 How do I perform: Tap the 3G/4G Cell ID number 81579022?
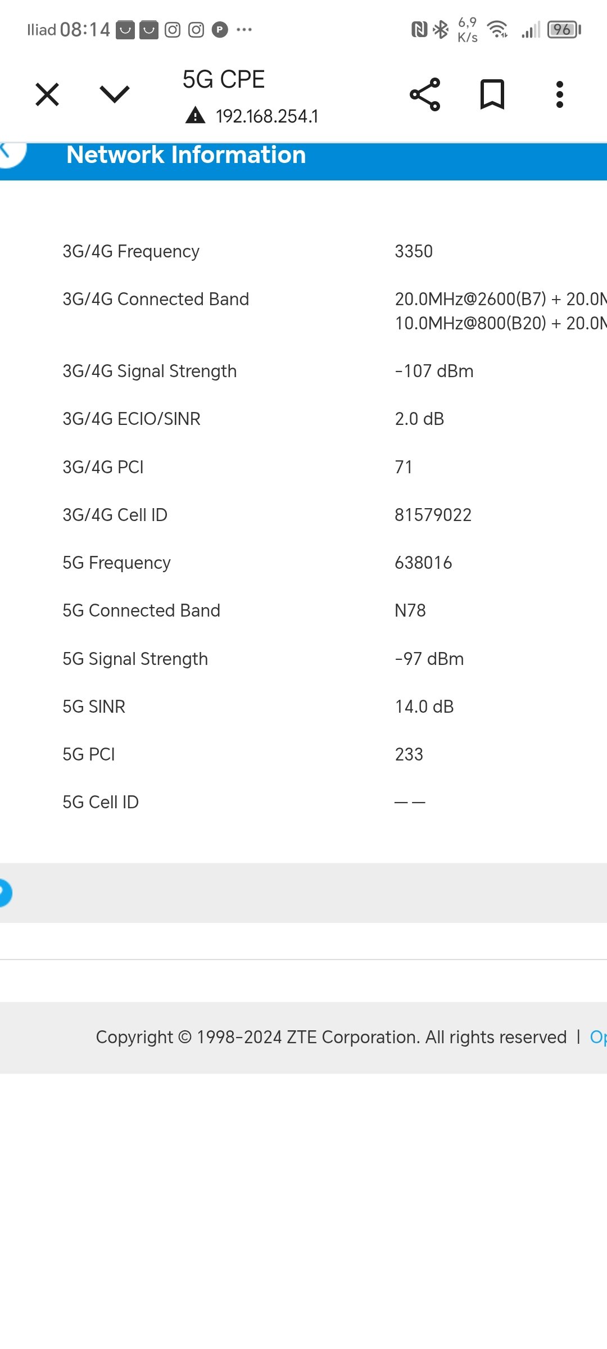pos(433,515)
